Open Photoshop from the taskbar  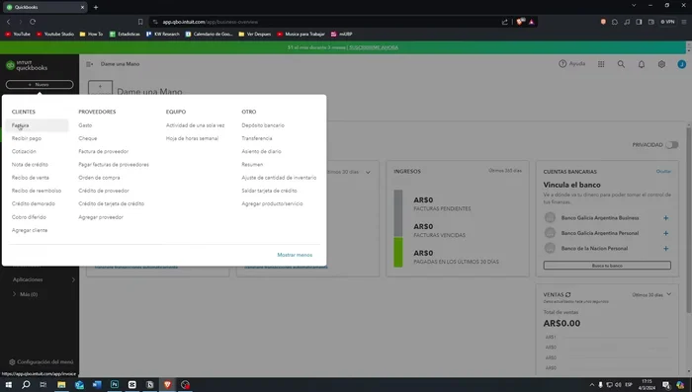click(x=115, y=384)
